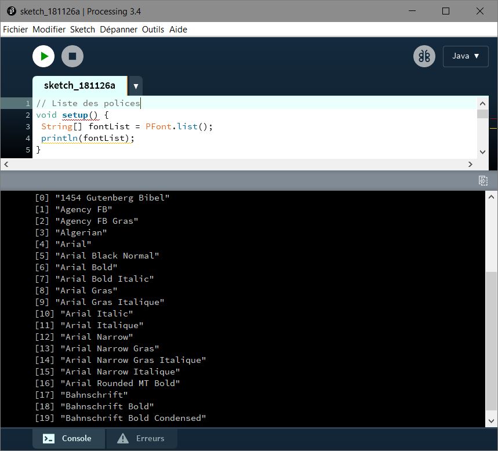Viewport: 498px width, 451px height.
Task: Open the Java mode dropdown
Action: click(466, 56)
